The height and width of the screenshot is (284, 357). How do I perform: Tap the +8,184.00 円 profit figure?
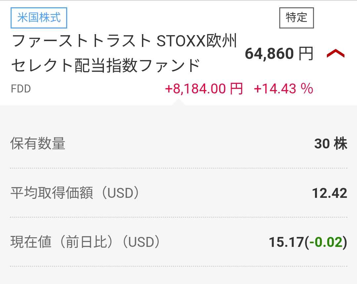pos(203,89)
